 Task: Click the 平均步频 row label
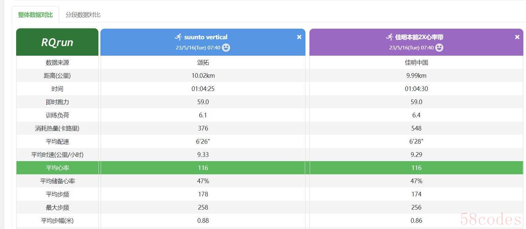click(x=57, y=194)
